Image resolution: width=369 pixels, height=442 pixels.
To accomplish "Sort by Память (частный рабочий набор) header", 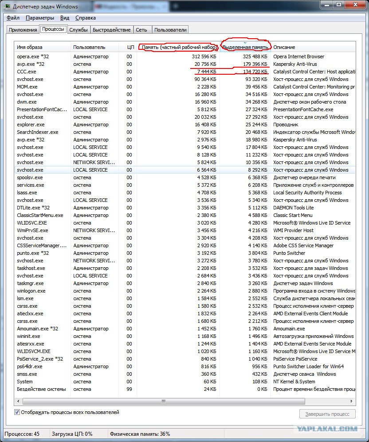I will (x=178, y=47).
